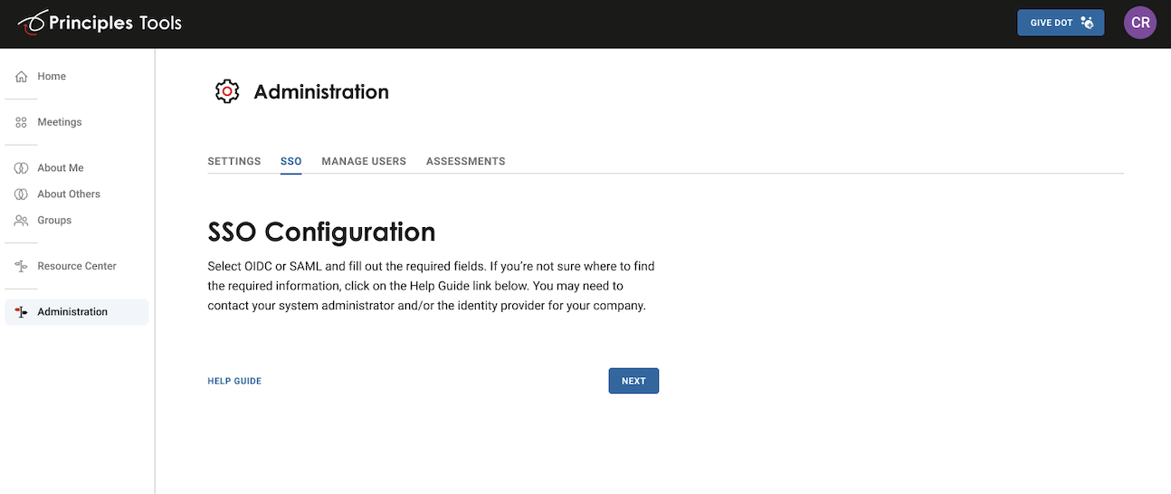Go to the Assessments tab

(x=466, y=161)
